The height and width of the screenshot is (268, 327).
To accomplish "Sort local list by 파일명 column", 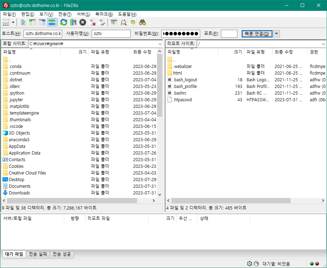I will 31,52.
